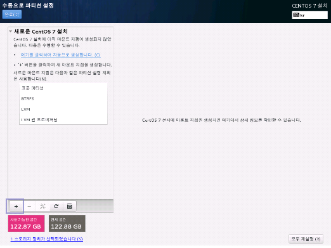Select the LVM partitioning scheme

point(63,109)
